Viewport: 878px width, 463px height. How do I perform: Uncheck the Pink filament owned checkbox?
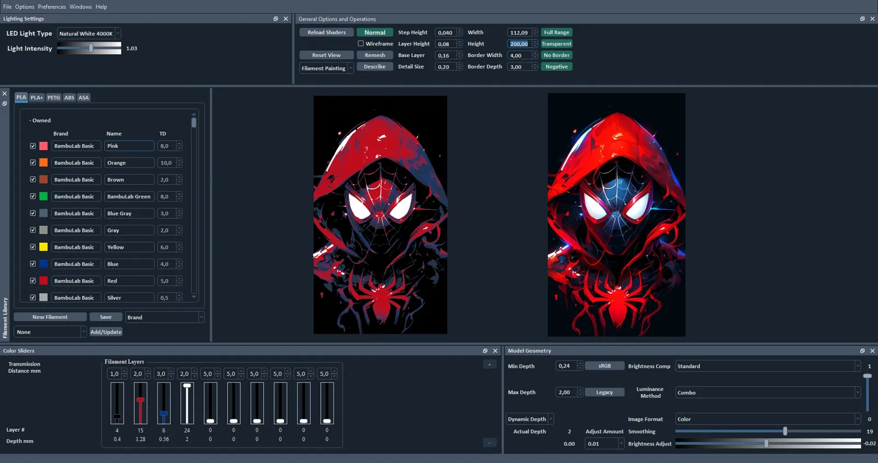33,146
